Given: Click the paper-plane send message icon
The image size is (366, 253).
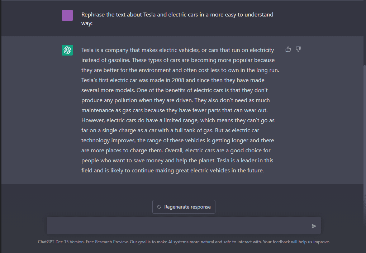Looking at the screenshot, I should (x=314, y=226).
